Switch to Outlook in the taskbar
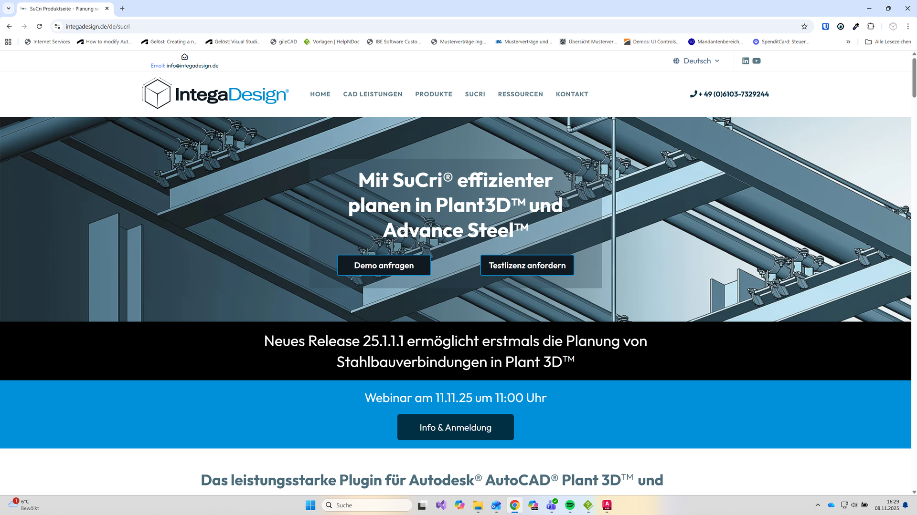Viewport: 917px width, 515px height. coord(496,505)
